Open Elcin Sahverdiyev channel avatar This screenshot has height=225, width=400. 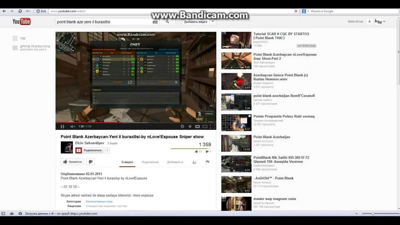point(67,147)
